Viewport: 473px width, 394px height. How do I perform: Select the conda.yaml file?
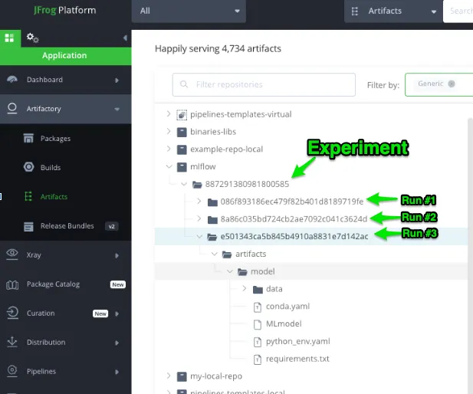287,307
